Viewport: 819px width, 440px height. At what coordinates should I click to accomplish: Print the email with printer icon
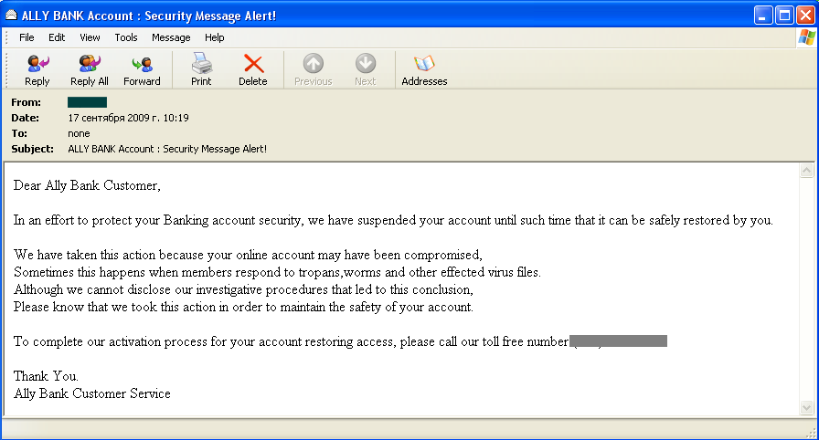point(201,70)
